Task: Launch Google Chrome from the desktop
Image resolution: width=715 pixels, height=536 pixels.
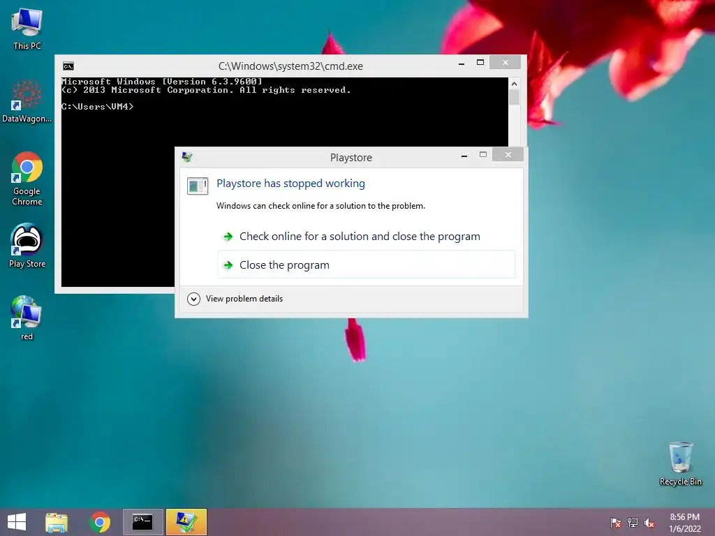Action: [x=27, y=178]
